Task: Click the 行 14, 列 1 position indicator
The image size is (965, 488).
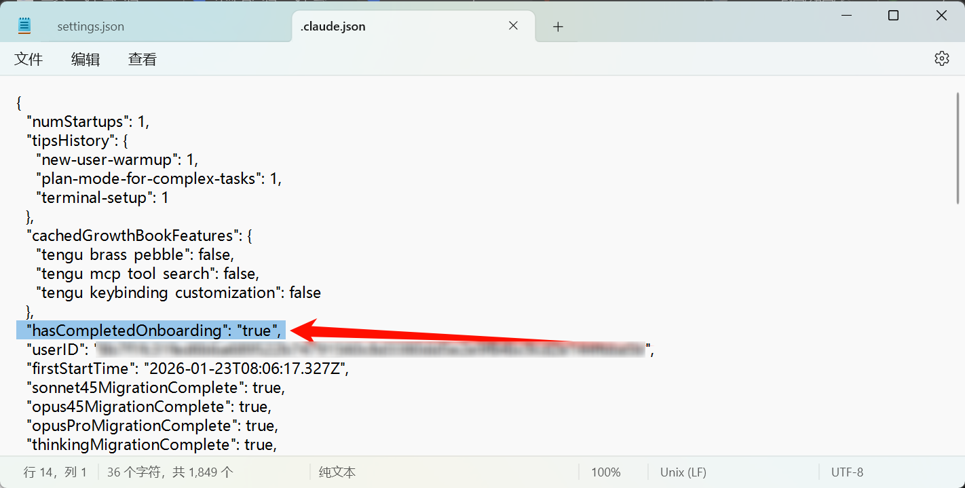Action: 55,472
